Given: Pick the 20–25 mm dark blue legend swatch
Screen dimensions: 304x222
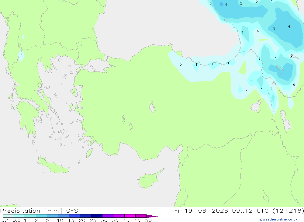Looking at the screenshot, I should click(x=85, y=216).
